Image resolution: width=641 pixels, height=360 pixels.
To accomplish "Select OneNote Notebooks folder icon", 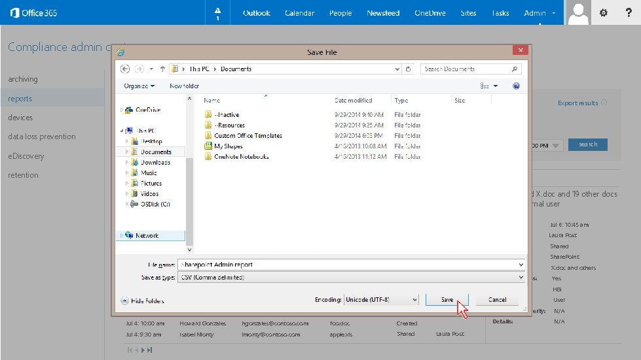I will click(x=208, y=156).
